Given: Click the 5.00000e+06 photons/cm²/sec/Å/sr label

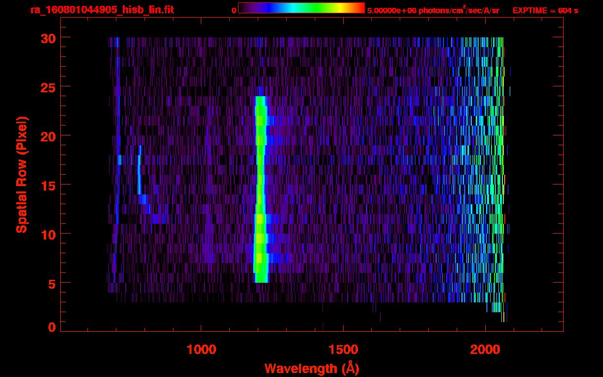Looking at the screenshot, I should tap(433, 10).
